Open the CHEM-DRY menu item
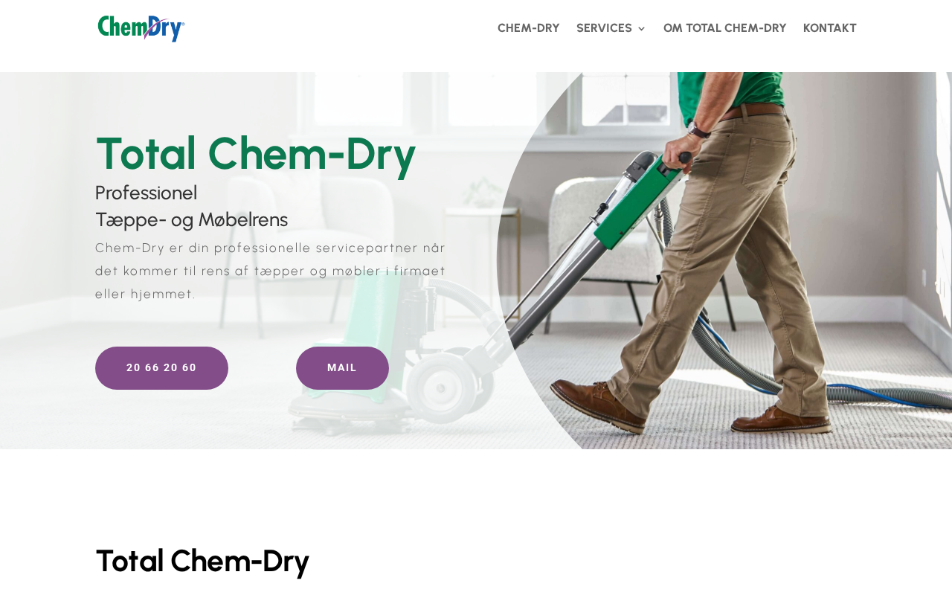This screenshot has width=952, height=595. click(x=528, y=28)
